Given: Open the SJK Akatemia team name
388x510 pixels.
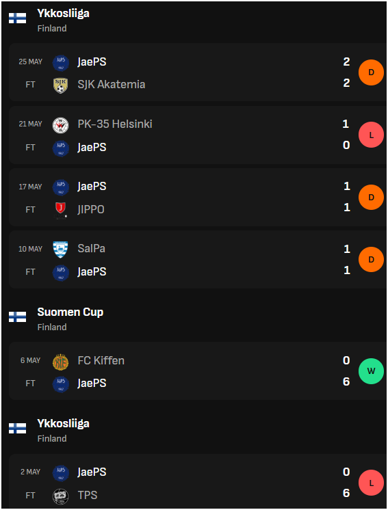Looking at the screenshot, I should [112, 85].
